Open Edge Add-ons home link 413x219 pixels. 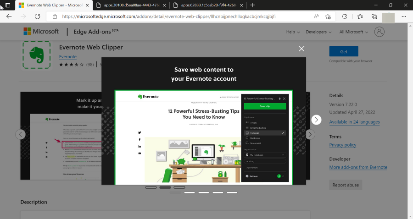pyautogui.click(x=96, y=32)
